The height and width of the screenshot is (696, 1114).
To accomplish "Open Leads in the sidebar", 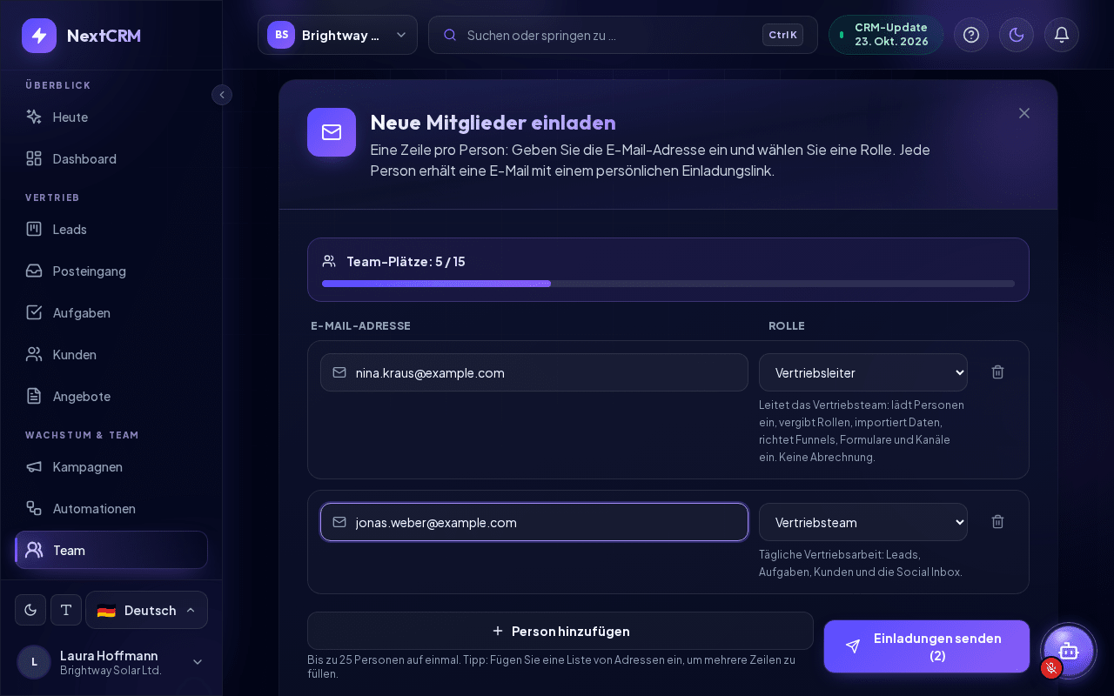I will pos(111,229).
